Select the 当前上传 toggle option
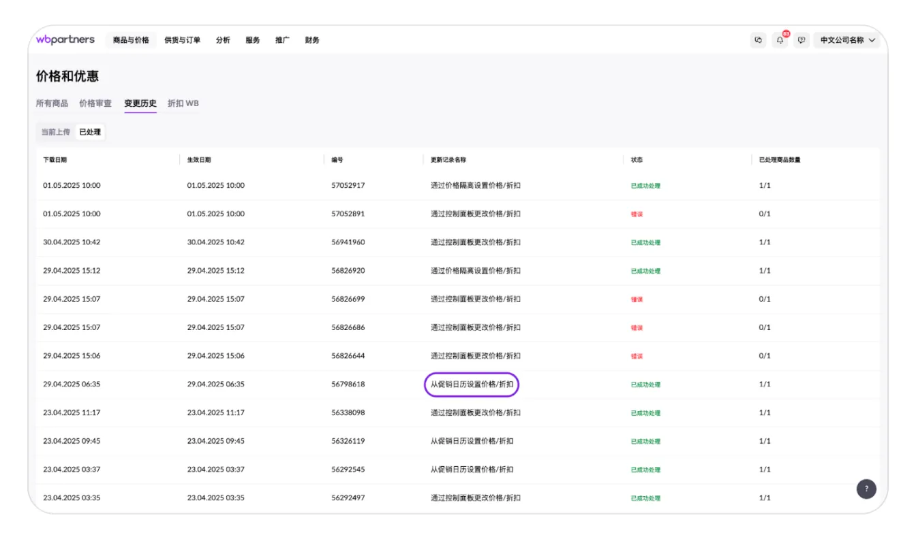916x539 pixels. point(55,132)
